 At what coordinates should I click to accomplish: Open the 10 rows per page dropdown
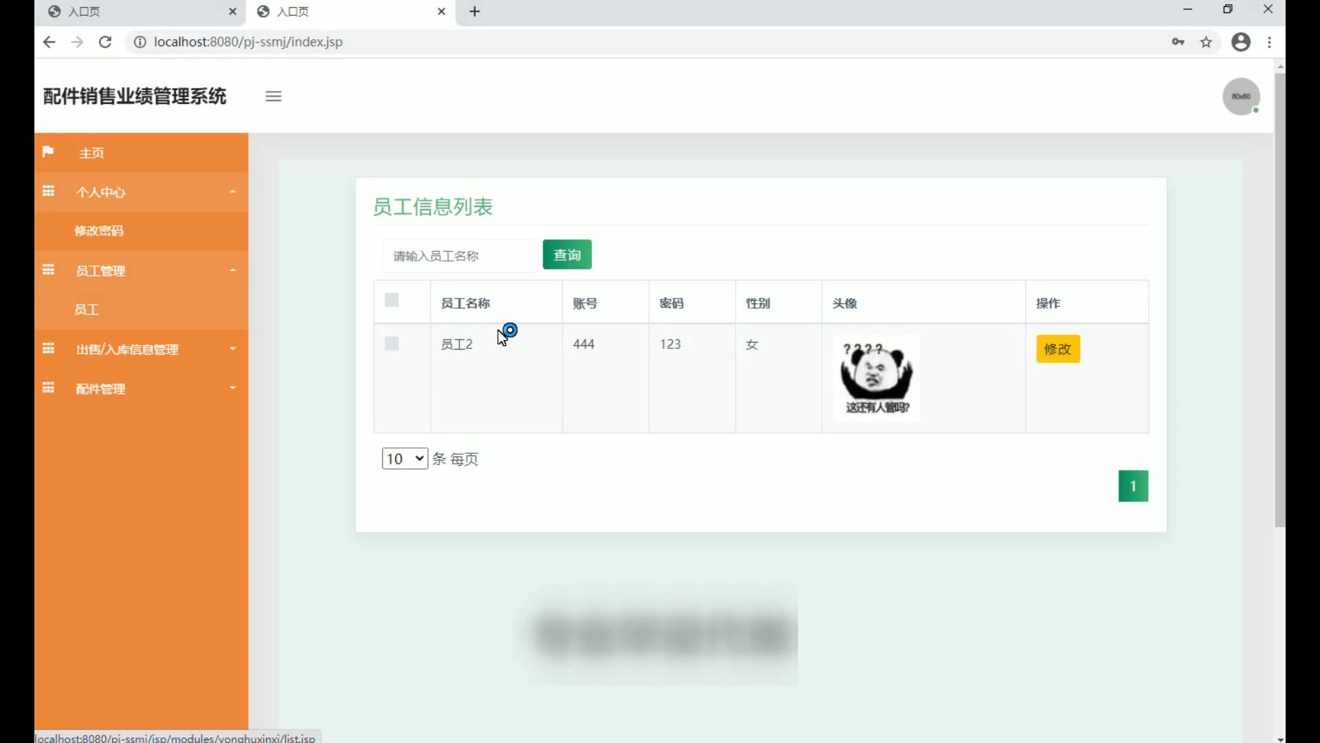coord(404,459)
